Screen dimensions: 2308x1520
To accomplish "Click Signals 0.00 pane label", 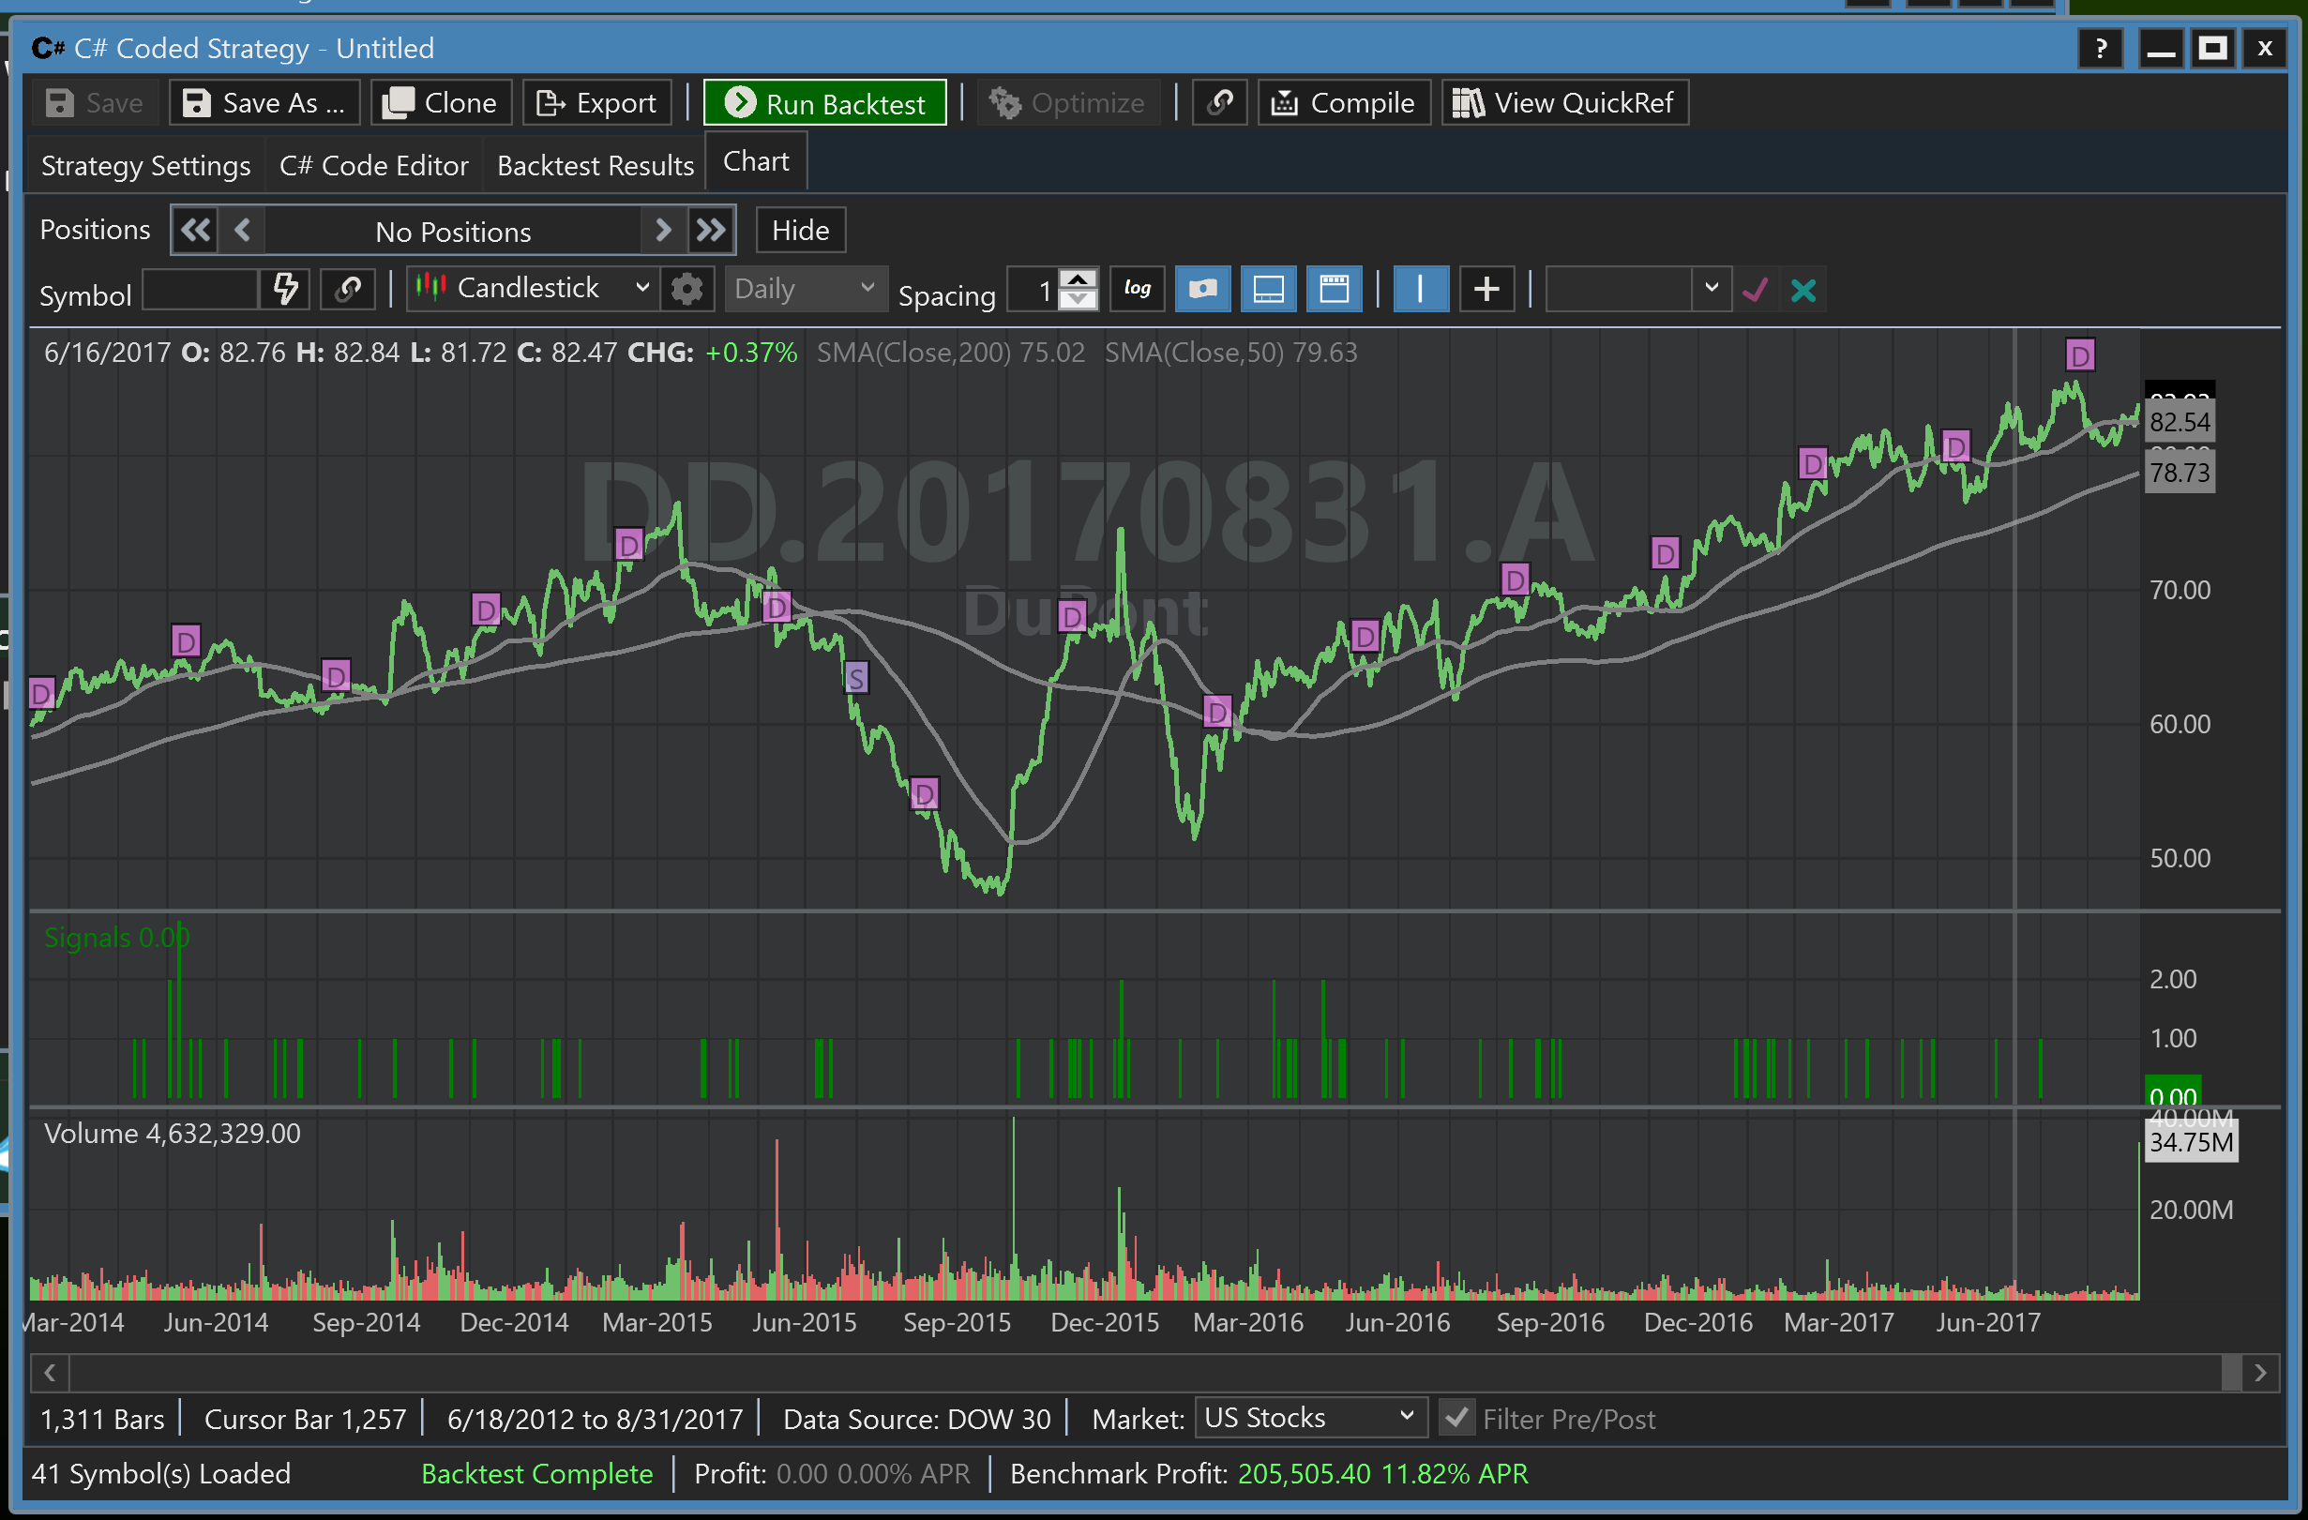I will 116,938.
